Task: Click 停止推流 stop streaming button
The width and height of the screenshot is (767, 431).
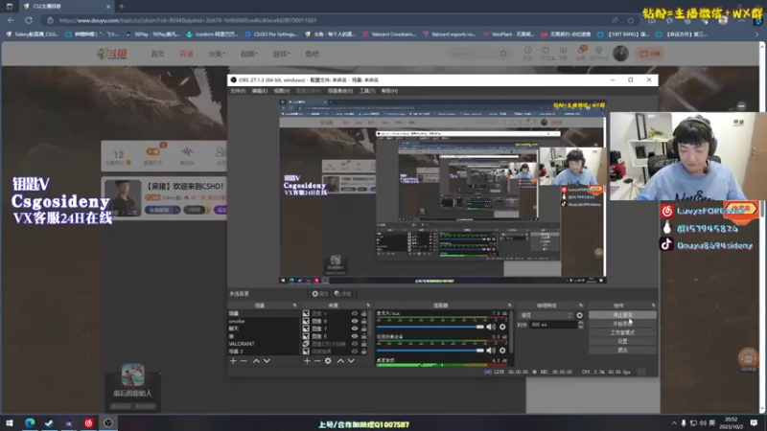Action: point(622,315)
